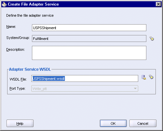
Task: Click the WSDL File text field
Action: pos(85,79)
